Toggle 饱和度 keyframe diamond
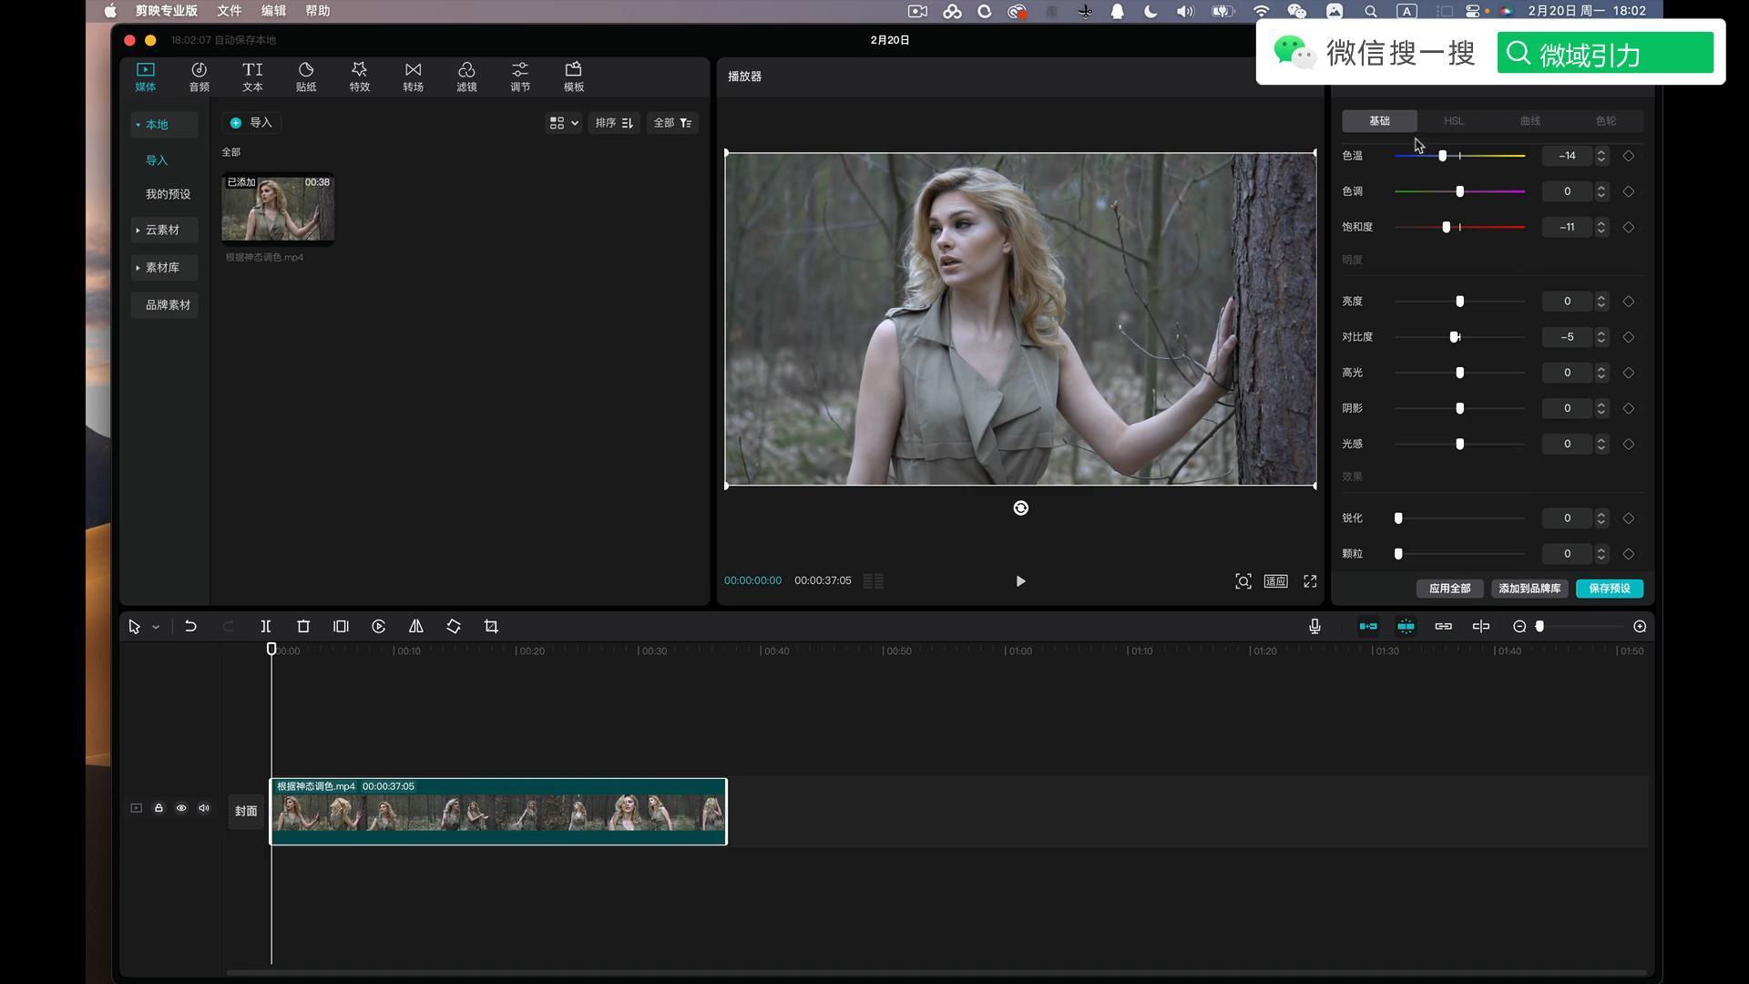The width and height of the screenshot is (1749, 984). click(1629, 227)
